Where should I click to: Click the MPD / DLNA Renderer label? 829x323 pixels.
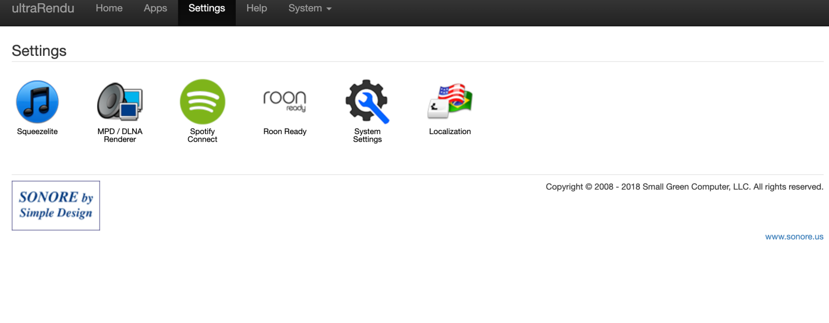coord(120,135)
